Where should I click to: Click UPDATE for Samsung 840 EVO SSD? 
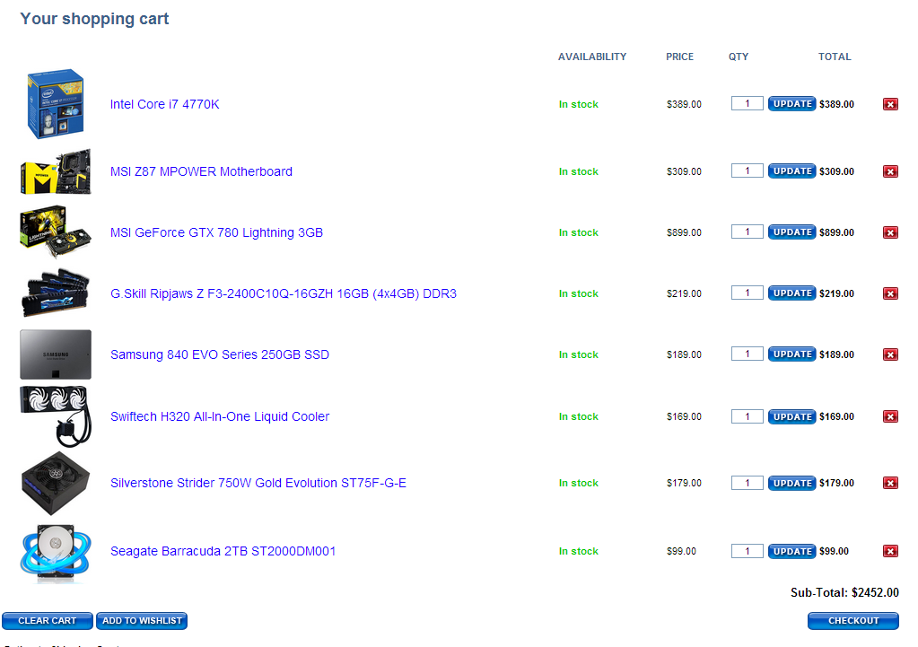click(792, 354)
